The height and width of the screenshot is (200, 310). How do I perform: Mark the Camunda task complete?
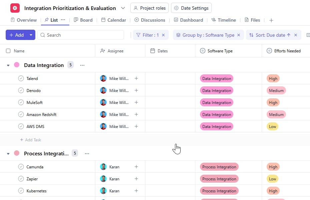[x=21, y=167]
